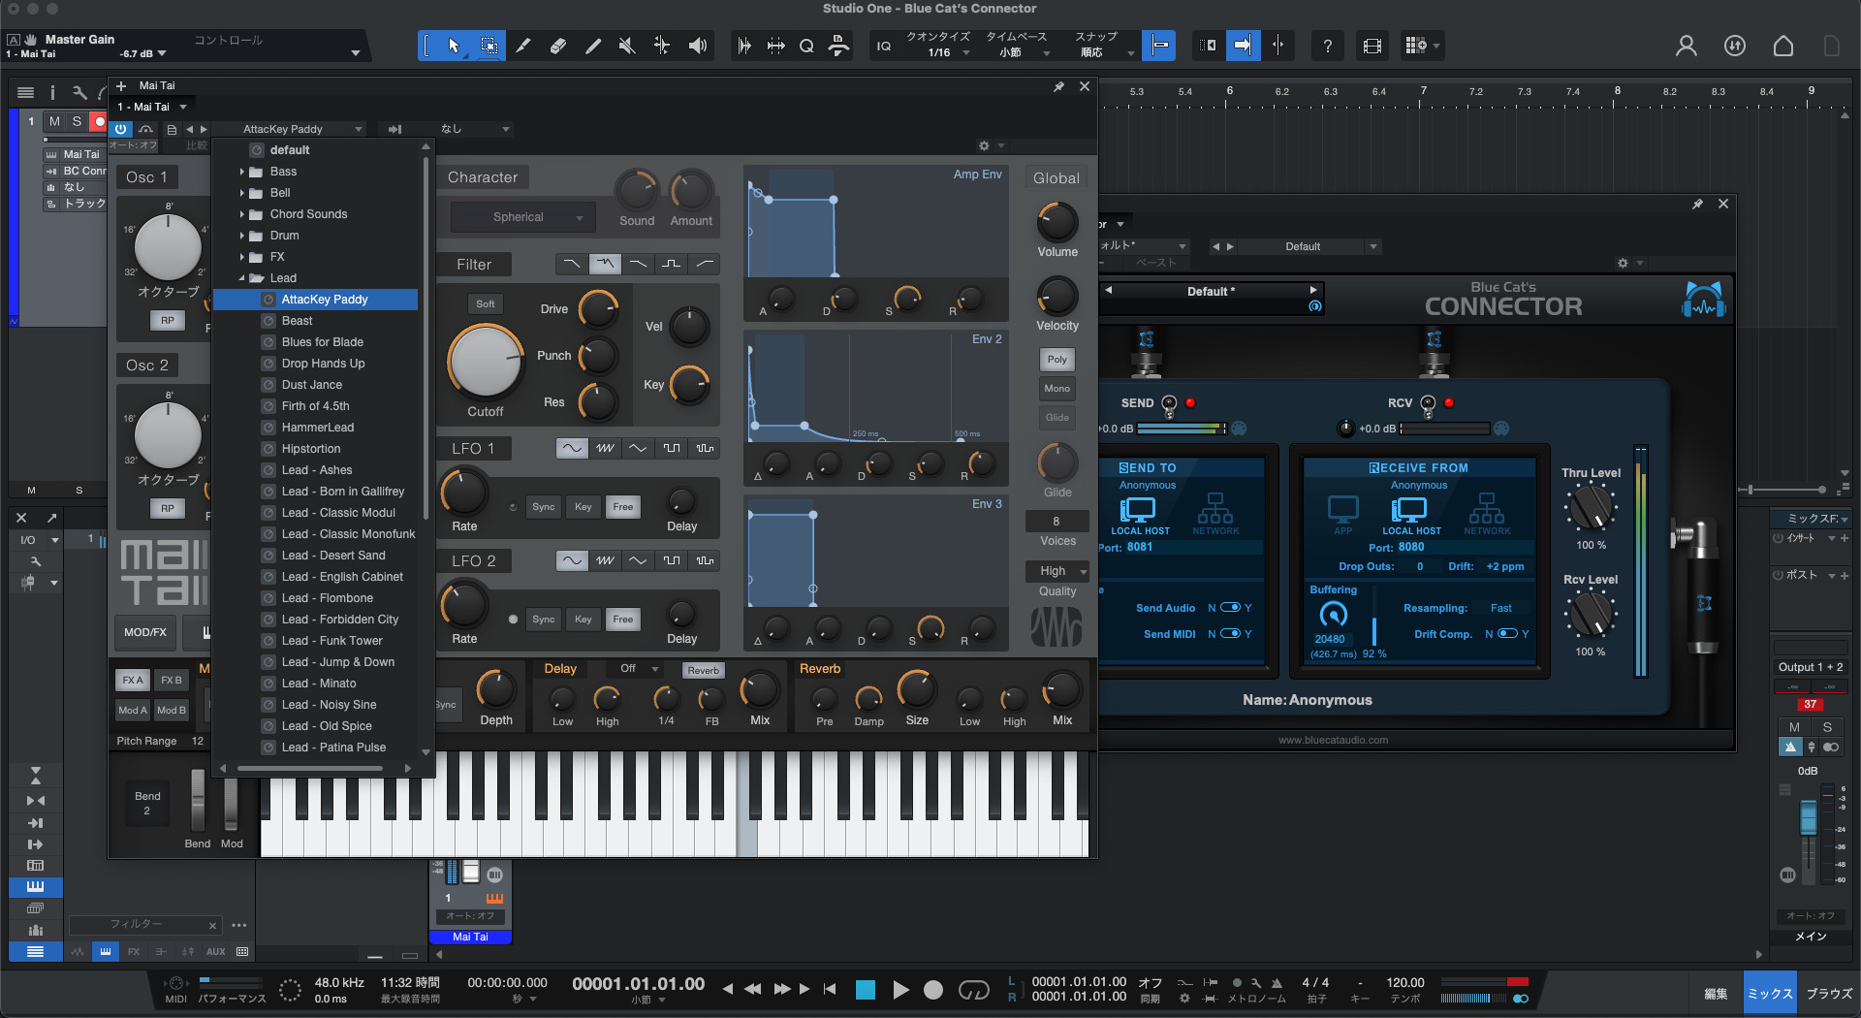Switch to the ブラウズ tab
1861x1018 pixels.
coord(1829,994)
